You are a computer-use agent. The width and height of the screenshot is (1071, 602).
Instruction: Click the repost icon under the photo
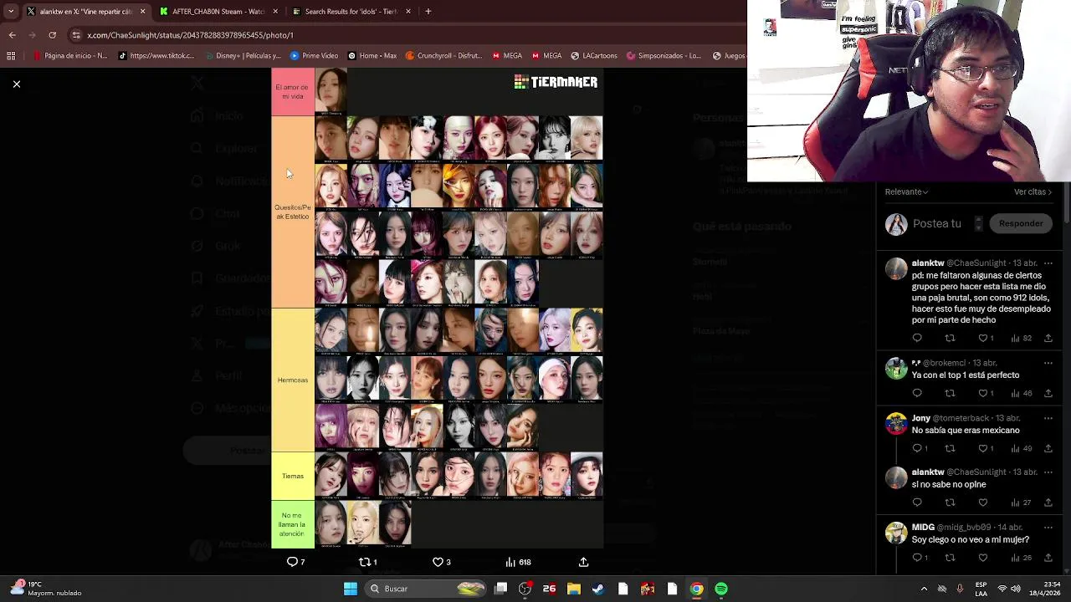point(364,562)
